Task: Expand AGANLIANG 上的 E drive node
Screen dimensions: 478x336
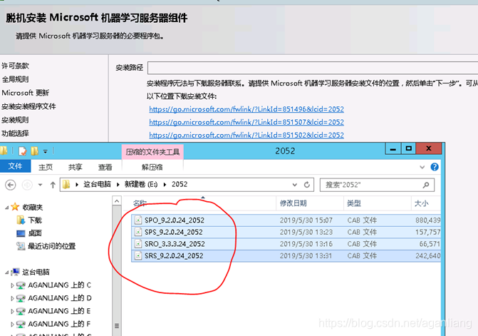Action: (x=12, y=311)
